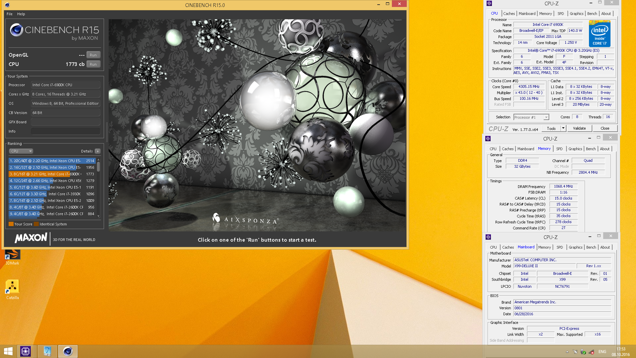636x358 pixels.
Task: Open Bench tab in top CPU-Z window
Action: click(x=592, y=14)
